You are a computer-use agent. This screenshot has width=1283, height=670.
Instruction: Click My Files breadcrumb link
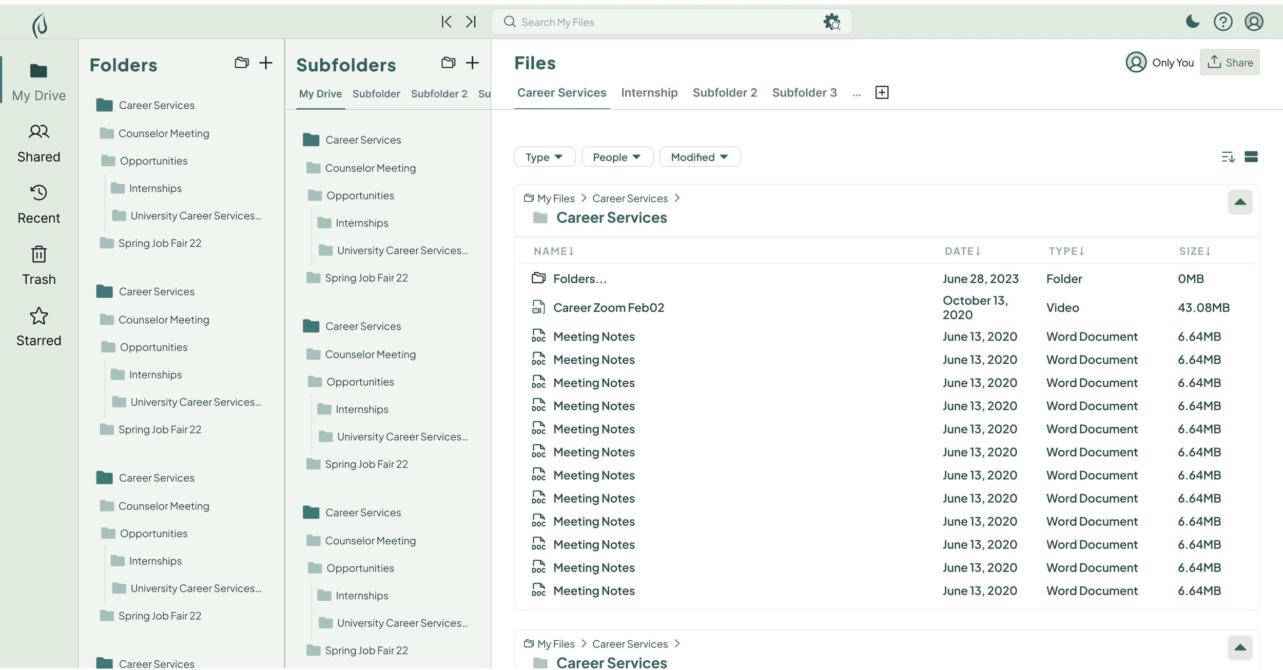click(x=556, y=199)
